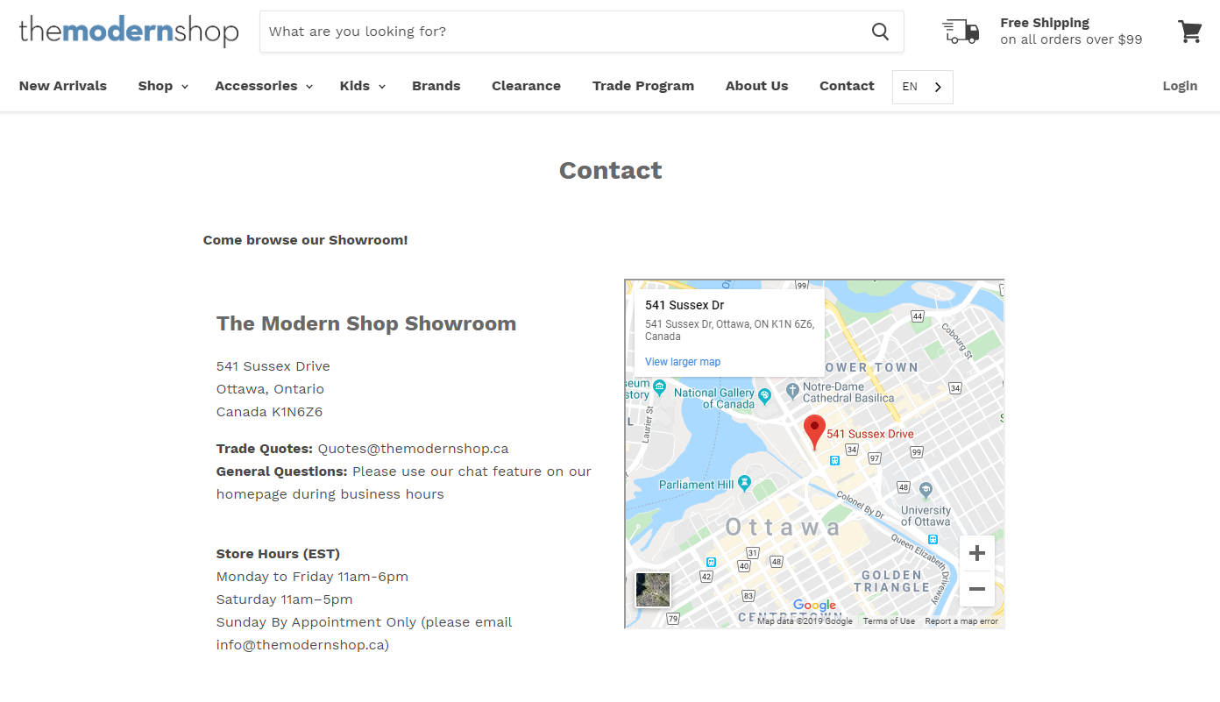
Task: Navigate to the Clearance menu item
Action: coord(526,86)
